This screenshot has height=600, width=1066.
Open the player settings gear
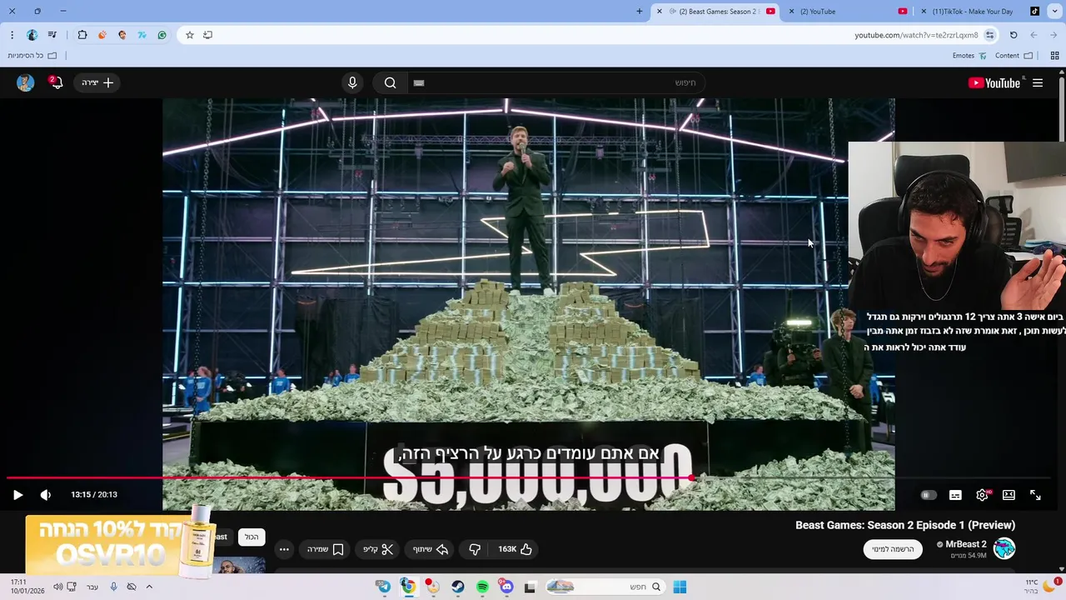point(983,495)
